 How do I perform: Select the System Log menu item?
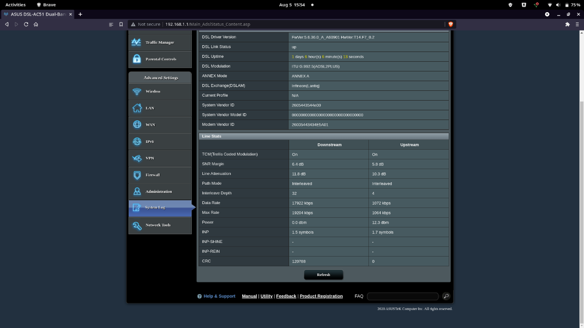[x=160, y=207]
